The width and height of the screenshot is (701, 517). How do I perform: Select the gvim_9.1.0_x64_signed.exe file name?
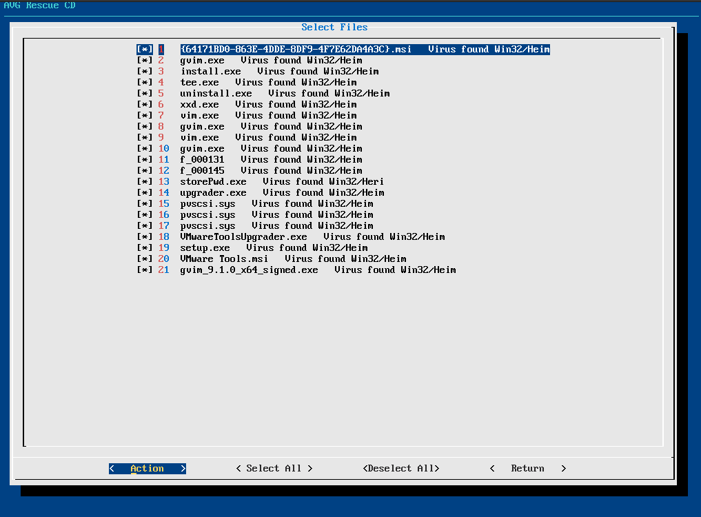click(249, 270)
